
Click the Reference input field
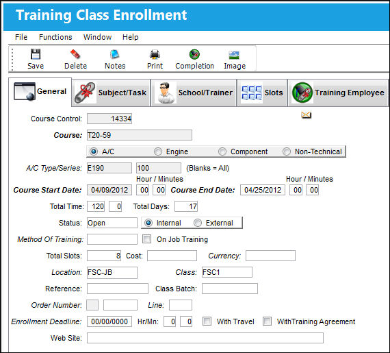click(118, 289)
